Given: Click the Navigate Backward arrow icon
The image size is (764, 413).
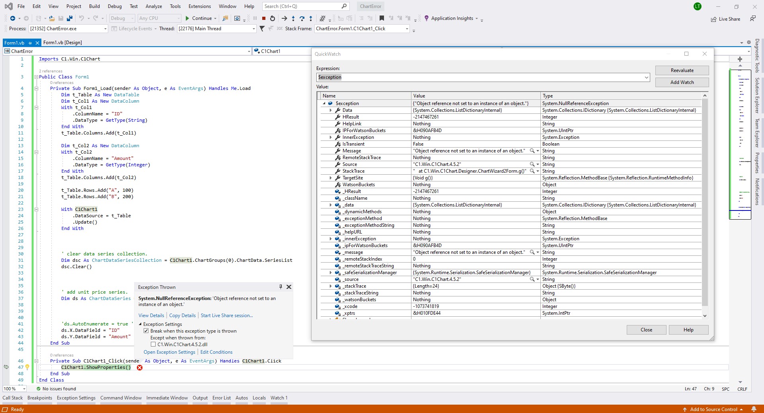Looking at the screenshot, I should 13,18.
